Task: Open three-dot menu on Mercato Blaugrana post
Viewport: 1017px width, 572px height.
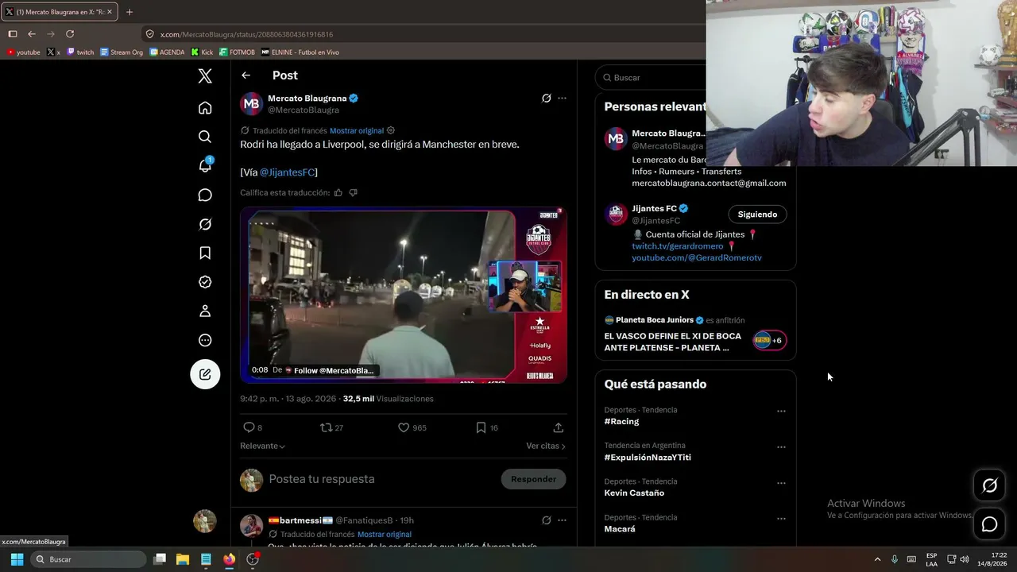Action: (562, 99)
